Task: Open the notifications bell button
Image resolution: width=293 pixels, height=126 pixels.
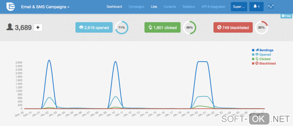Action: 256,7
